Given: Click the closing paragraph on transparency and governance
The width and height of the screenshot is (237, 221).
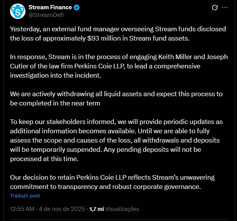Looking at the screenshot, I should [112, 182].
